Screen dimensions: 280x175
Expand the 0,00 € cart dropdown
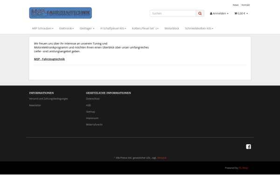point(241,14)
